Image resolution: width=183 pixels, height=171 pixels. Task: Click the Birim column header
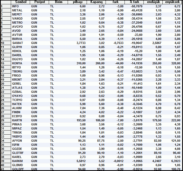tap(58, 2)
